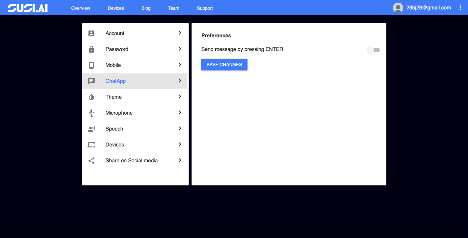Open the Blog page
The height and width of the screenshot is (238, 468).
[146, 8]
